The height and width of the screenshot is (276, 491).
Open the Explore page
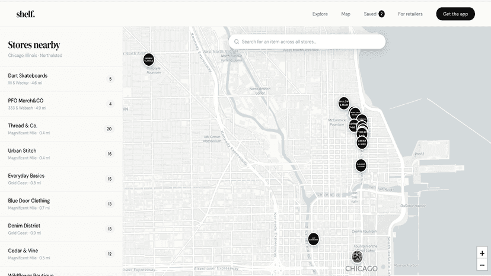coord(320,14)
